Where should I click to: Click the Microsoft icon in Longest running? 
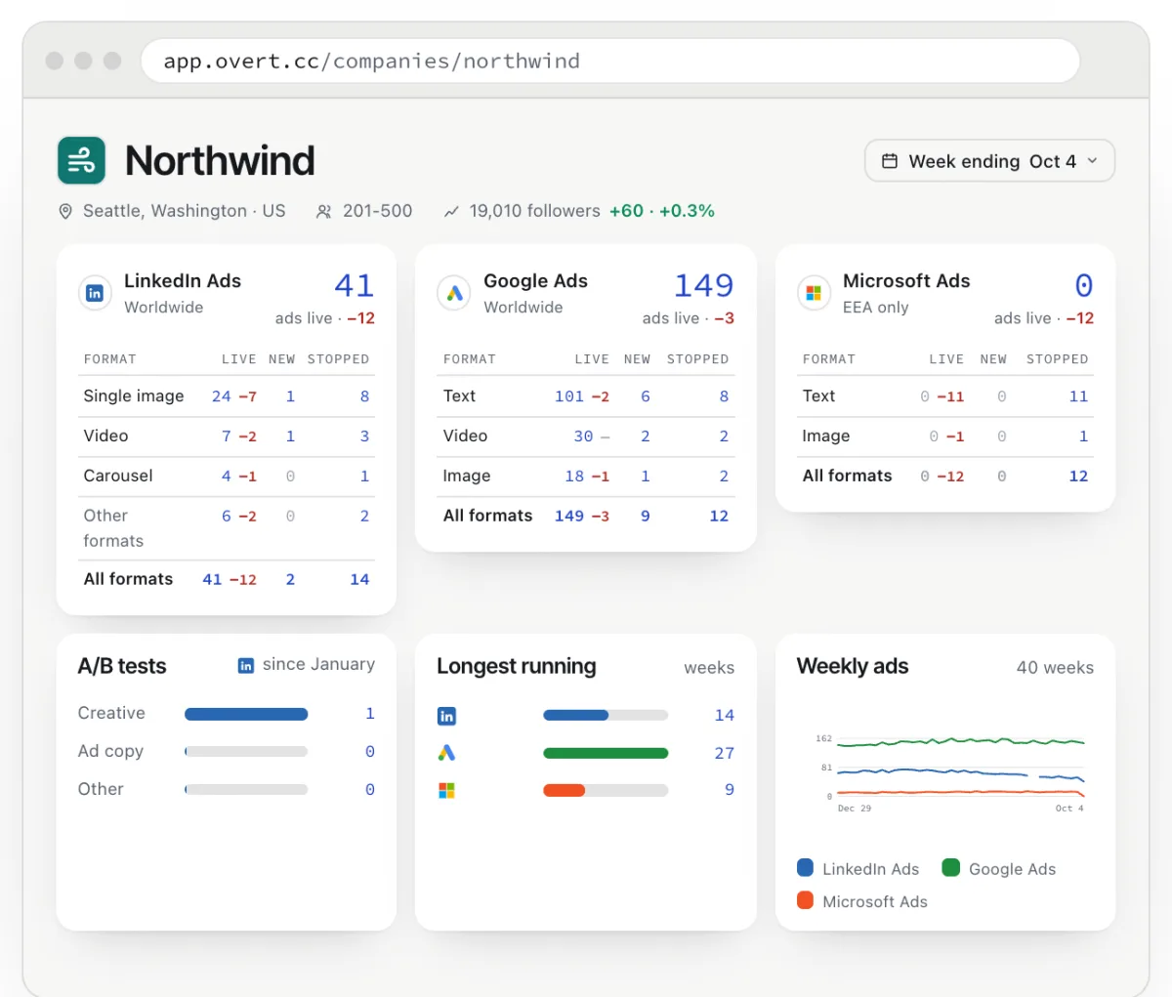click(x=446, y=790)
